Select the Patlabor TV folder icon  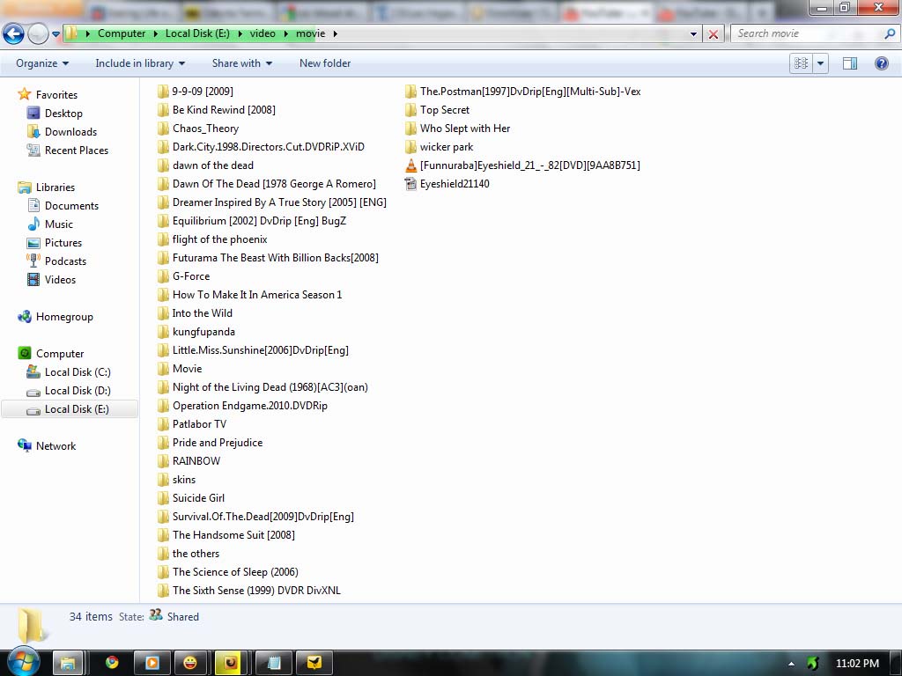163,424
